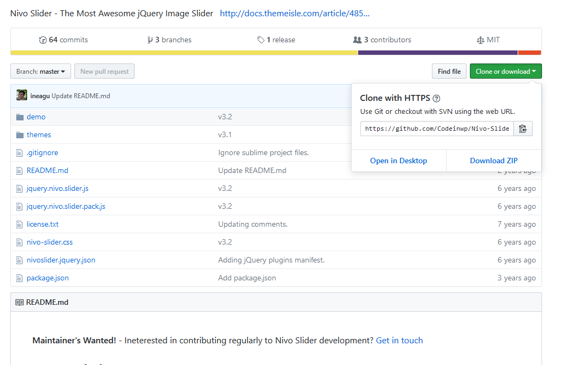Screen dimensions: 567x365
Task: Click the nivo-slider.css file icon
Action: click(20, 242)
